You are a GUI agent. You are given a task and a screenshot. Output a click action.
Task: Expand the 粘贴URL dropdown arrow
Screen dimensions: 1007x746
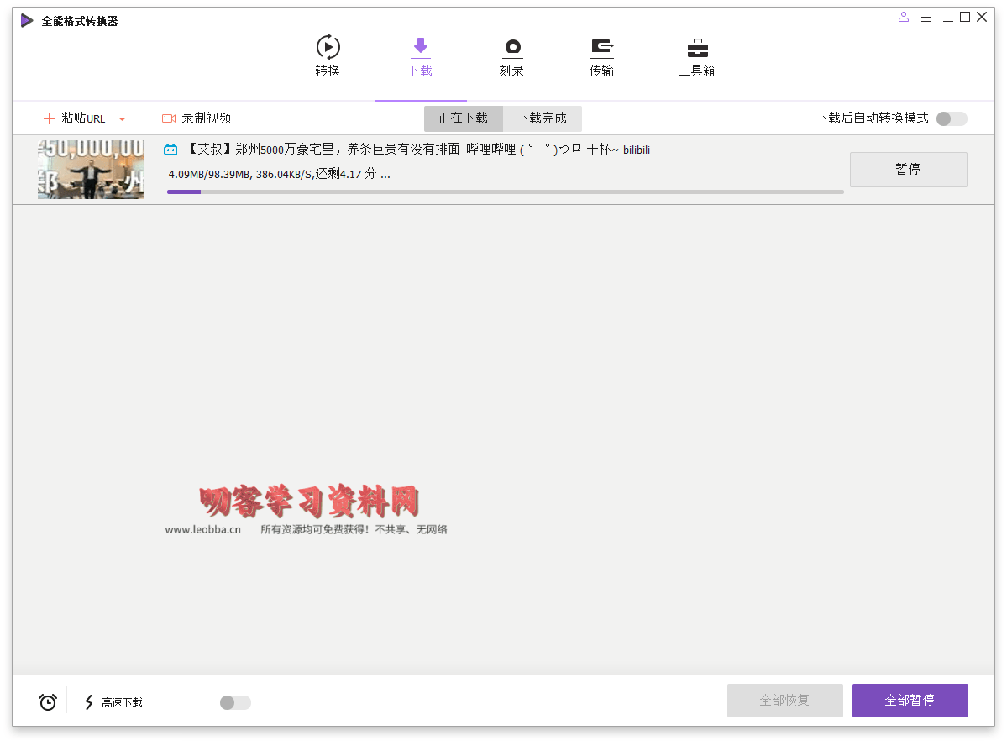(122, 118)
